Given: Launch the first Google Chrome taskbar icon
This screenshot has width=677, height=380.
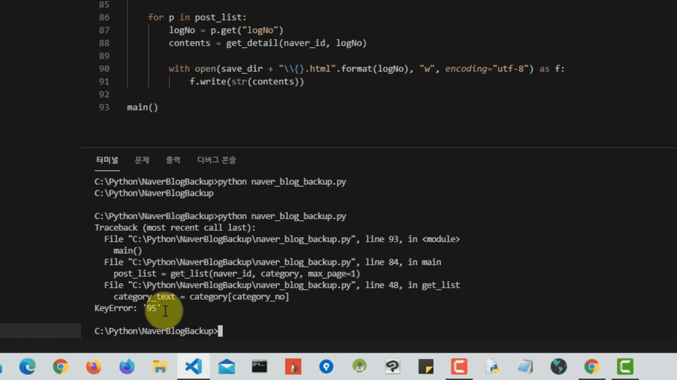Looking at the screenshot, I should [61, 366].
